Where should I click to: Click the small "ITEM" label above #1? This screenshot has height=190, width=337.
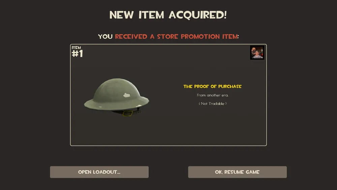[76, 48]
